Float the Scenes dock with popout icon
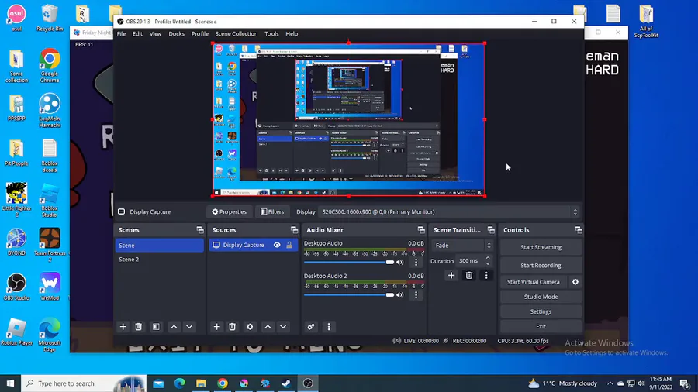Viewport: 698px width, 392px height. coord(200,230)
